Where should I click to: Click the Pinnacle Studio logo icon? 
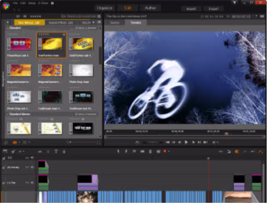(x=6, y=6)
